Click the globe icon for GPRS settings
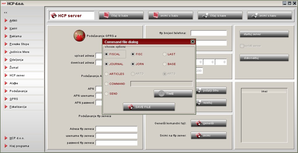The height and width of the screenshot is (153, 298). (79, 36)
